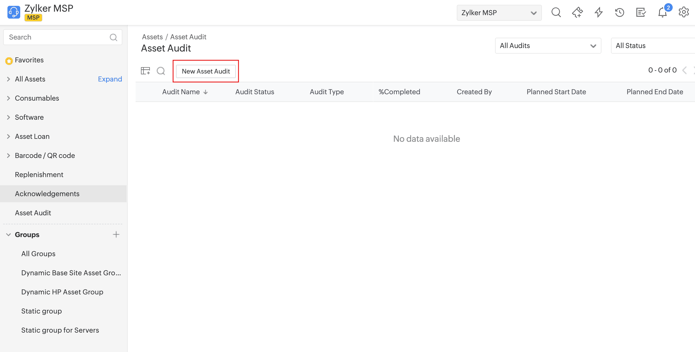Click the column chooser table icon
The height and width of the screenshot is (352, 695).
point(145,71)
